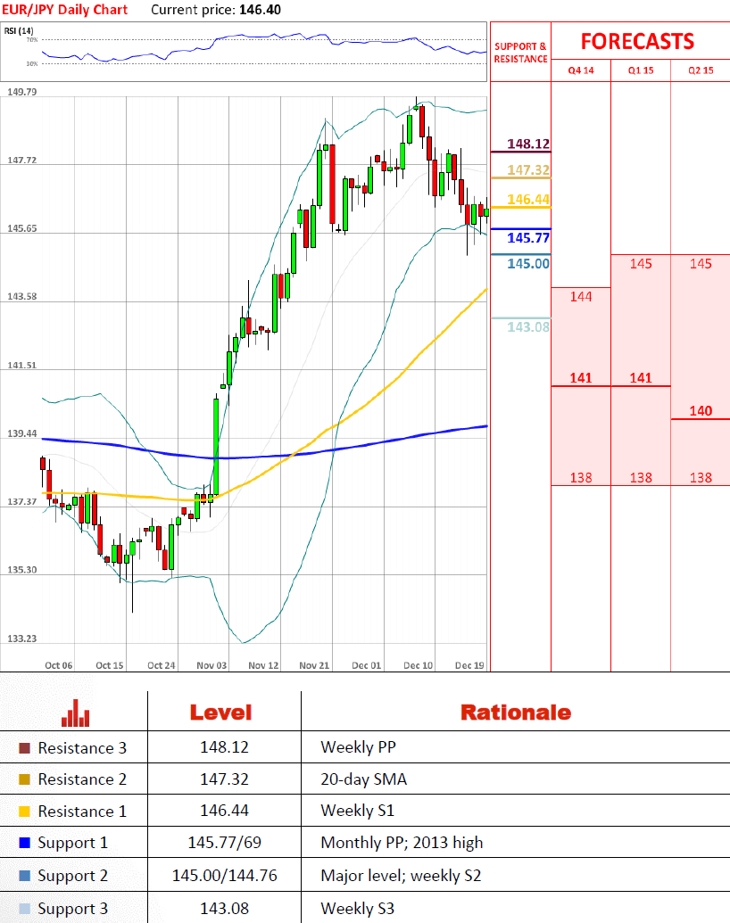
Task: Click the 145.77 support level label
Action: 528,238
